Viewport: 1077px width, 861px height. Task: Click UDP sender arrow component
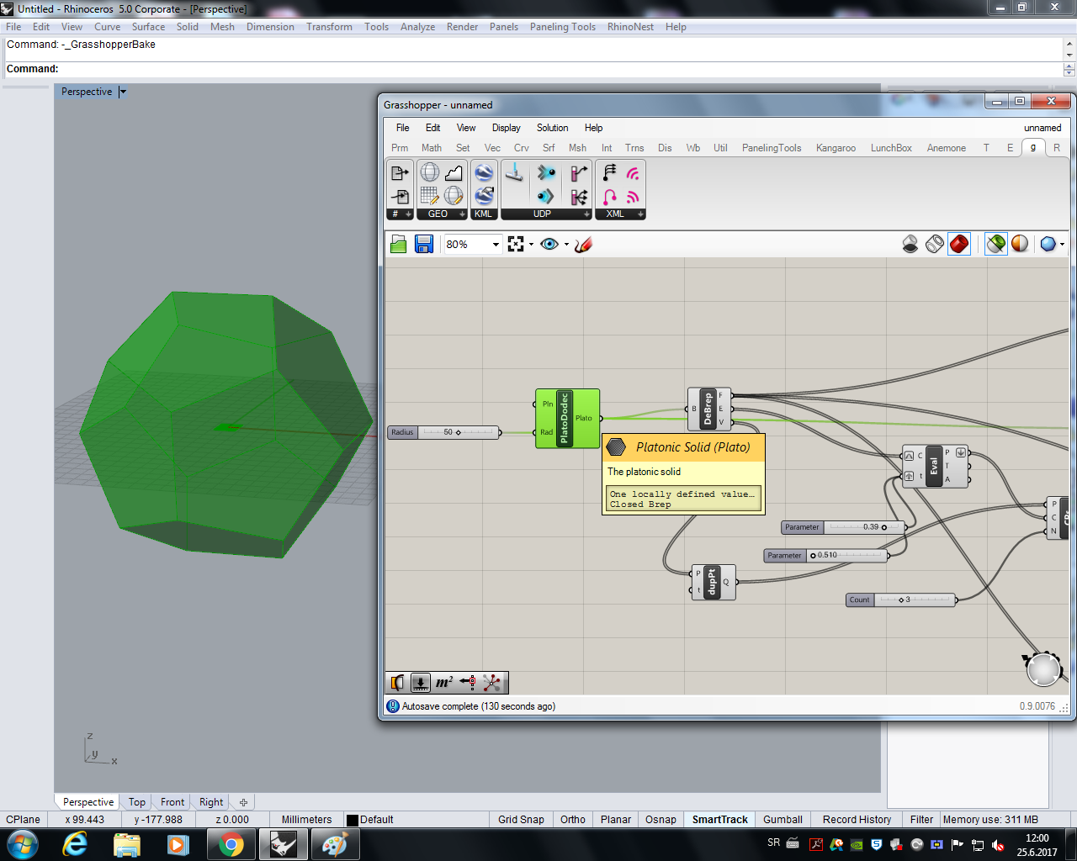546,172
